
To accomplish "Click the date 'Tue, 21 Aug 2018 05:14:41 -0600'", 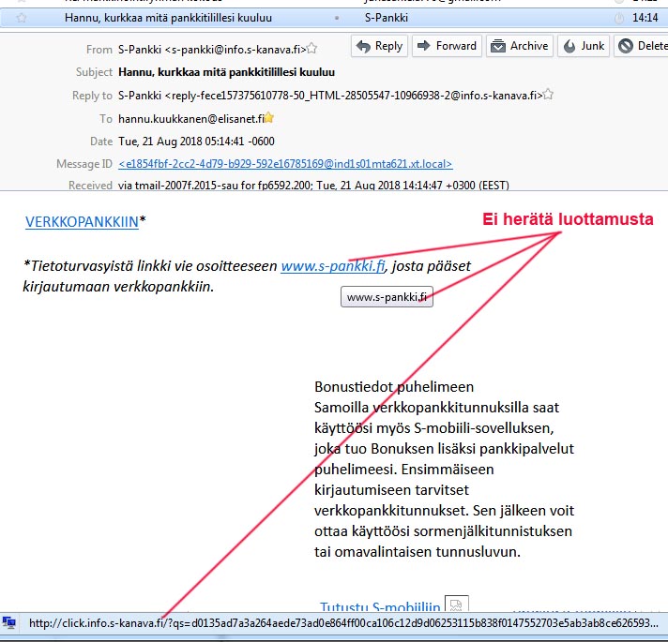I will 196,142.
